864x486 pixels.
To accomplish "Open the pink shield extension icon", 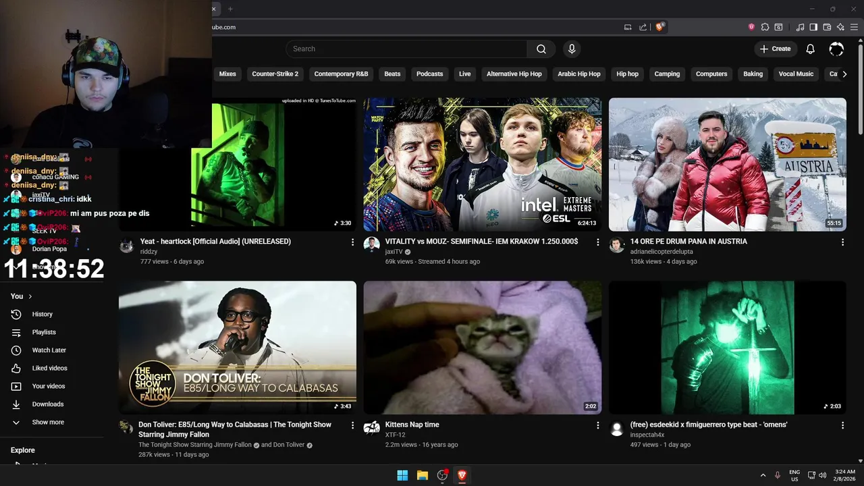I will [751, 27].
